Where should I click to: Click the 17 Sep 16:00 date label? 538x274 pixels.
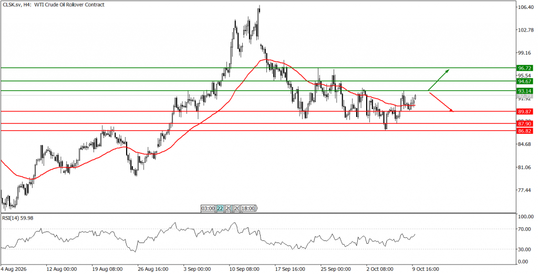pos(289,270)
